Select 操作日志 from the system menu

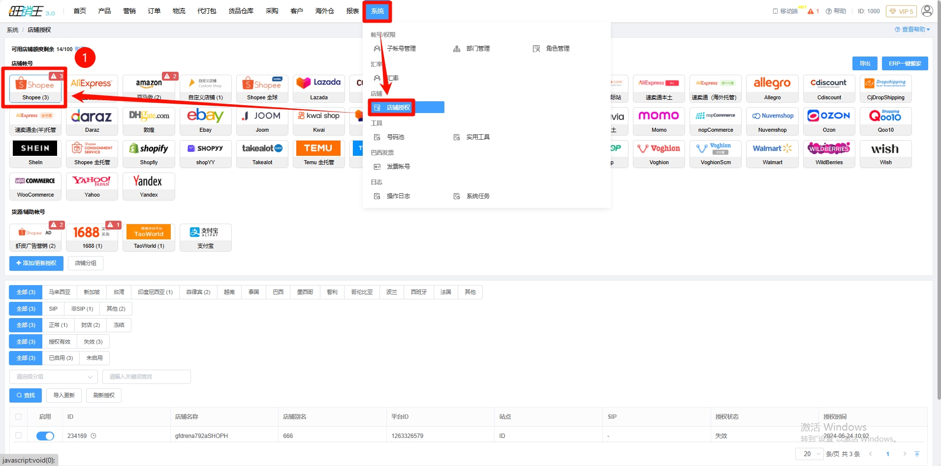tap(398, 196)
